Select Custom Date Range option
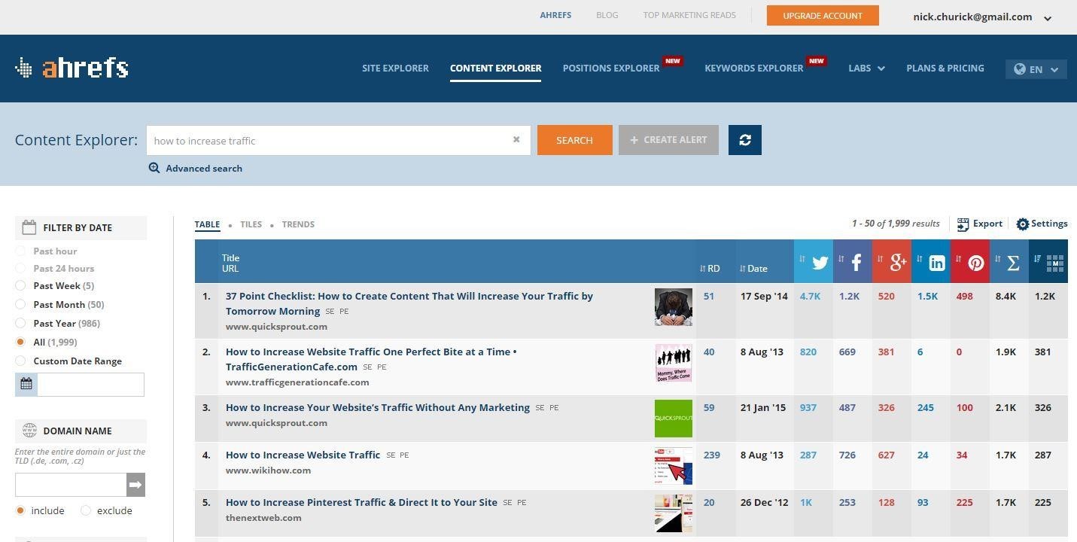Image resolution: width=1077 pixels, height=542 pixels. pos(20,361)
